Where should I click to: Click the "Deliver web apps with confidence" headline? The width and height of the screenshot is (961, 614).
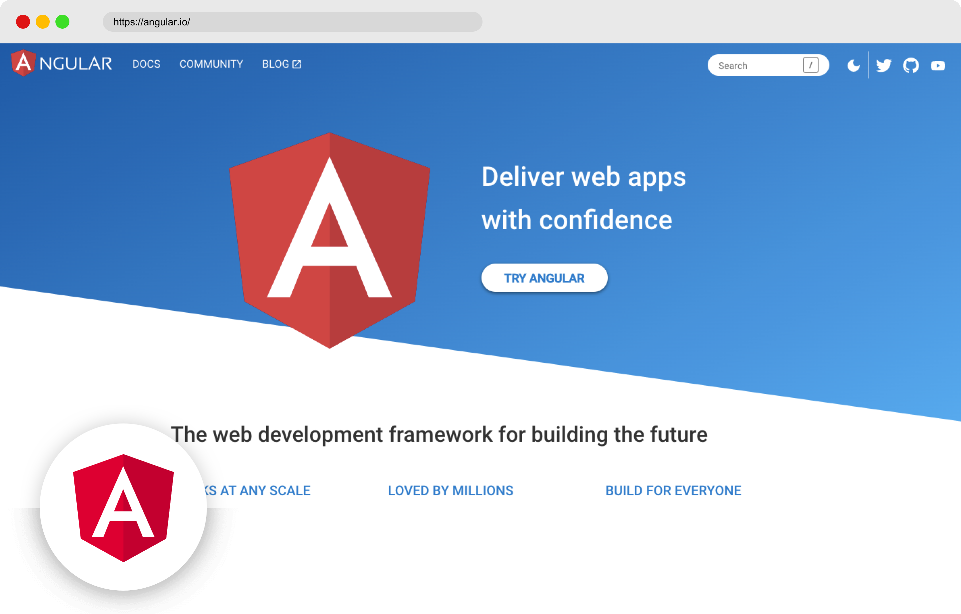(584, 198)
